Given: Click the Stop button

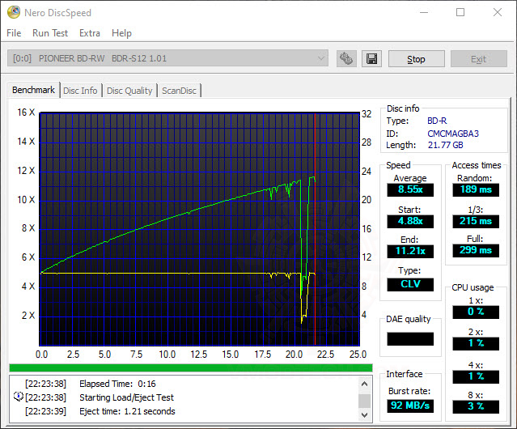Looking at the screenshot, I should (417, 59).
